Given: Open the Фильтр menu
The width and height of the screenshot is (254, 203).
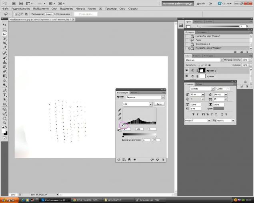Looking at the screenshot, I should click(80, 8).
